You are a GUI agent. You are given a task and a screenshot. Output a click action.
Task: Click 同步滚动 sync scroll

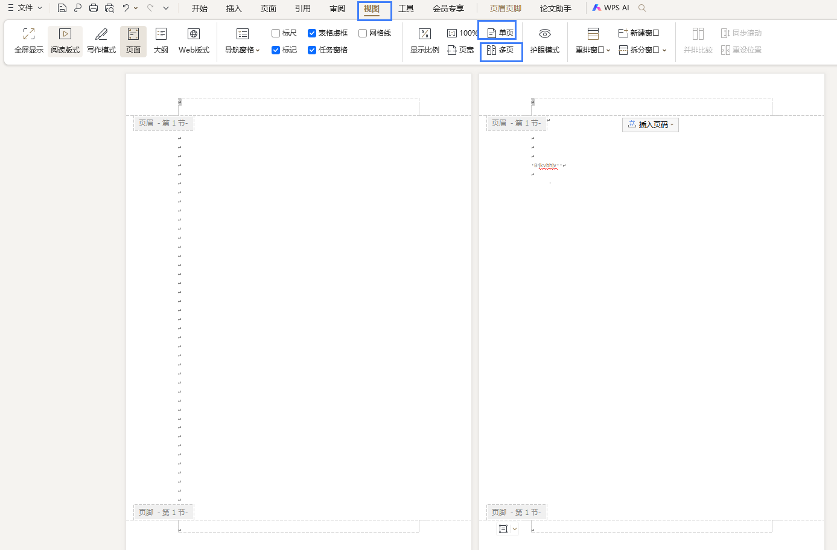[x=741, y=33]
